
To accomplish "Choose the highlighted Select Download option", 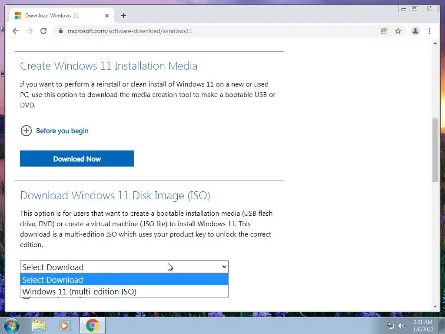I will (x=124, y=280).
